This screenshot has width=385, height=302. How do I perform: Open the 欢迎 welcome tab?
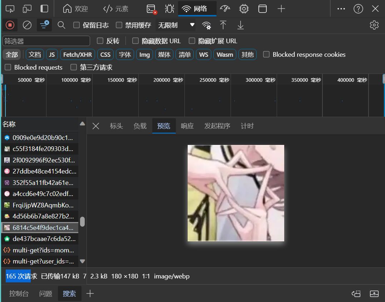[75, 9]
